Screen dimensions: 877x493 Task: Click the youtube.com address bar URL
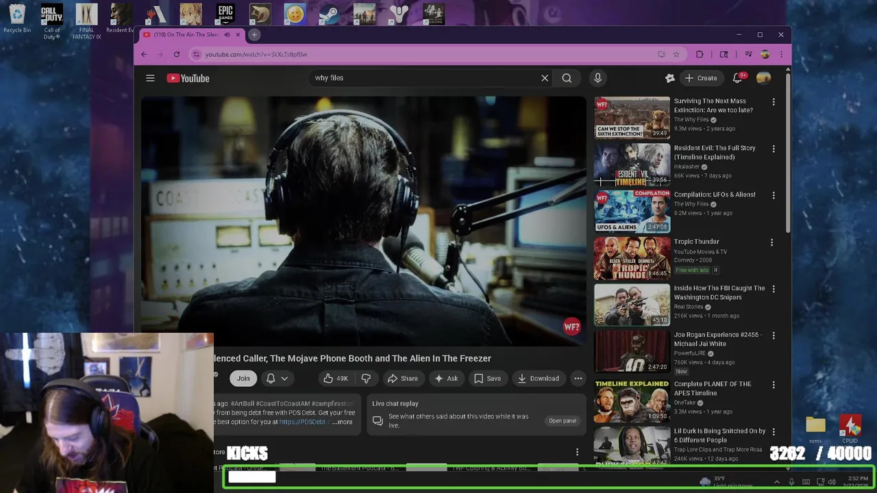click(x=256, y=54)
